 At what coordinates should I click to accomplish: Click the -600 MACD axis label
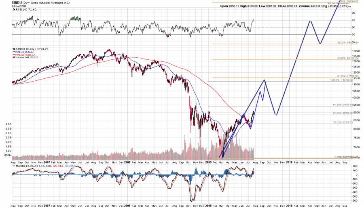[x=354, y=201]
